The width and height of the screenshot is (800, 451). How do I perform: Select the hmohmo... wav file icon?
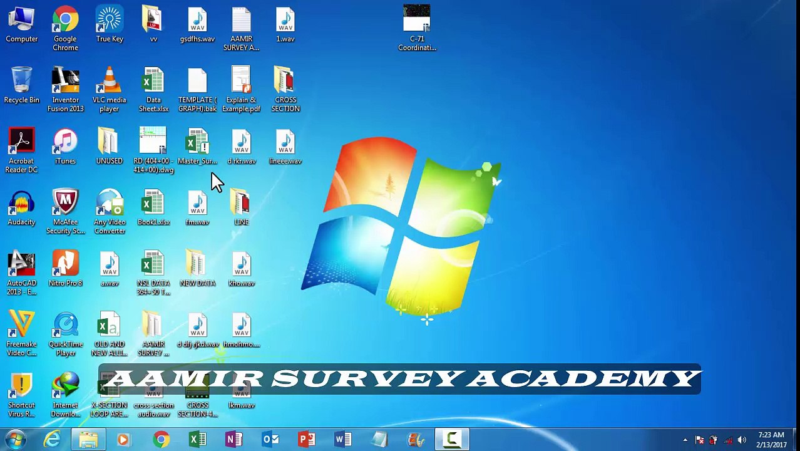click(x=241, y=331)
